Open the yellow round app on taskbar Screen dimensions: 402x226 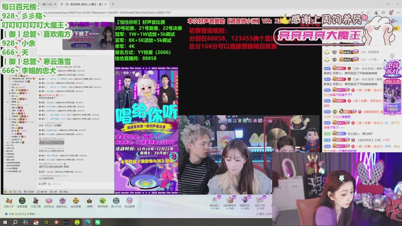coord(77,222)
